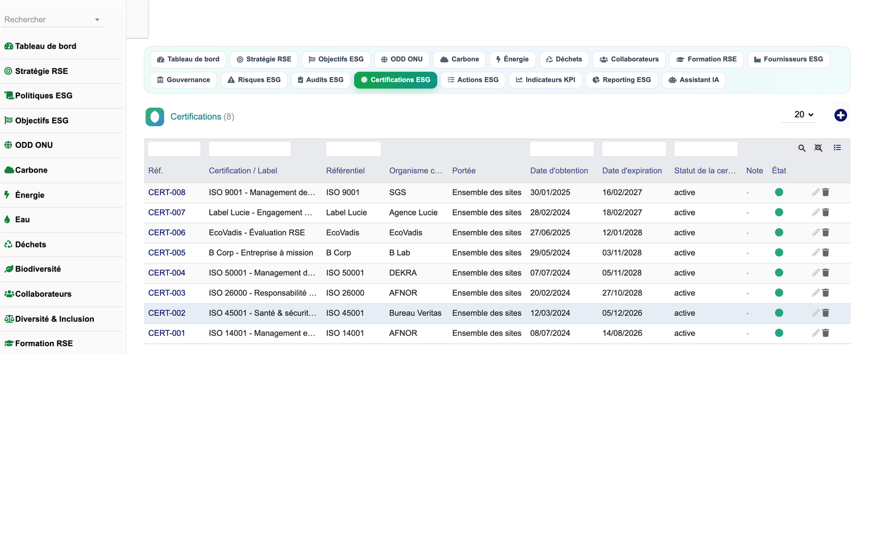Image resolution: width=869 pixels, height=538 pixels.
Task: Open CERT-001 reference link
Action: [x=167, y=333]
